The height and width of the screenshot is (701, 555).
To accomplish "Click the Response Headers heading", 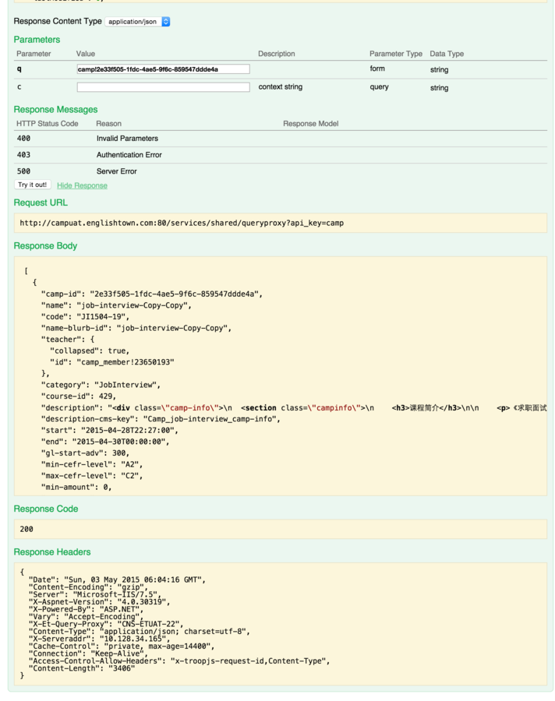I will pyautogui.click(x=52, y=552).
